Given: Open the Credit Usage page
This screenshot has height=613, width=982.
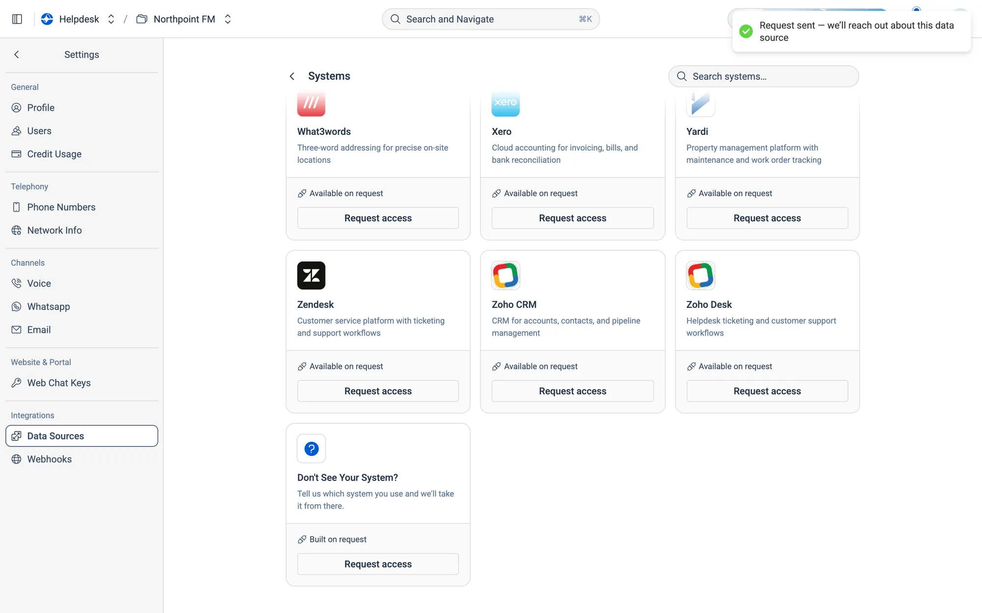Looking at the screenshot, I should point(82,154).
